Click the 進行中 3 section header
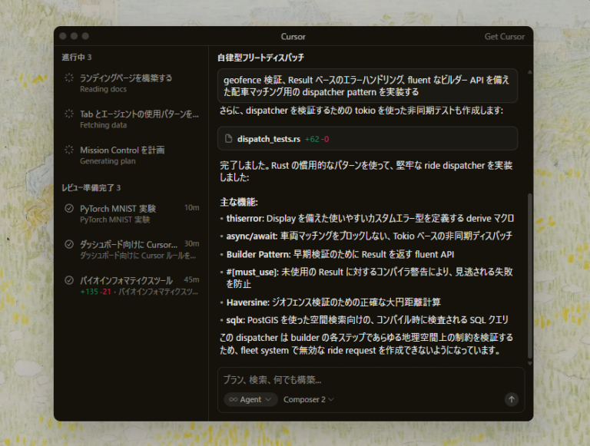This screenshot has height=446, width=590. pos(77,57)
